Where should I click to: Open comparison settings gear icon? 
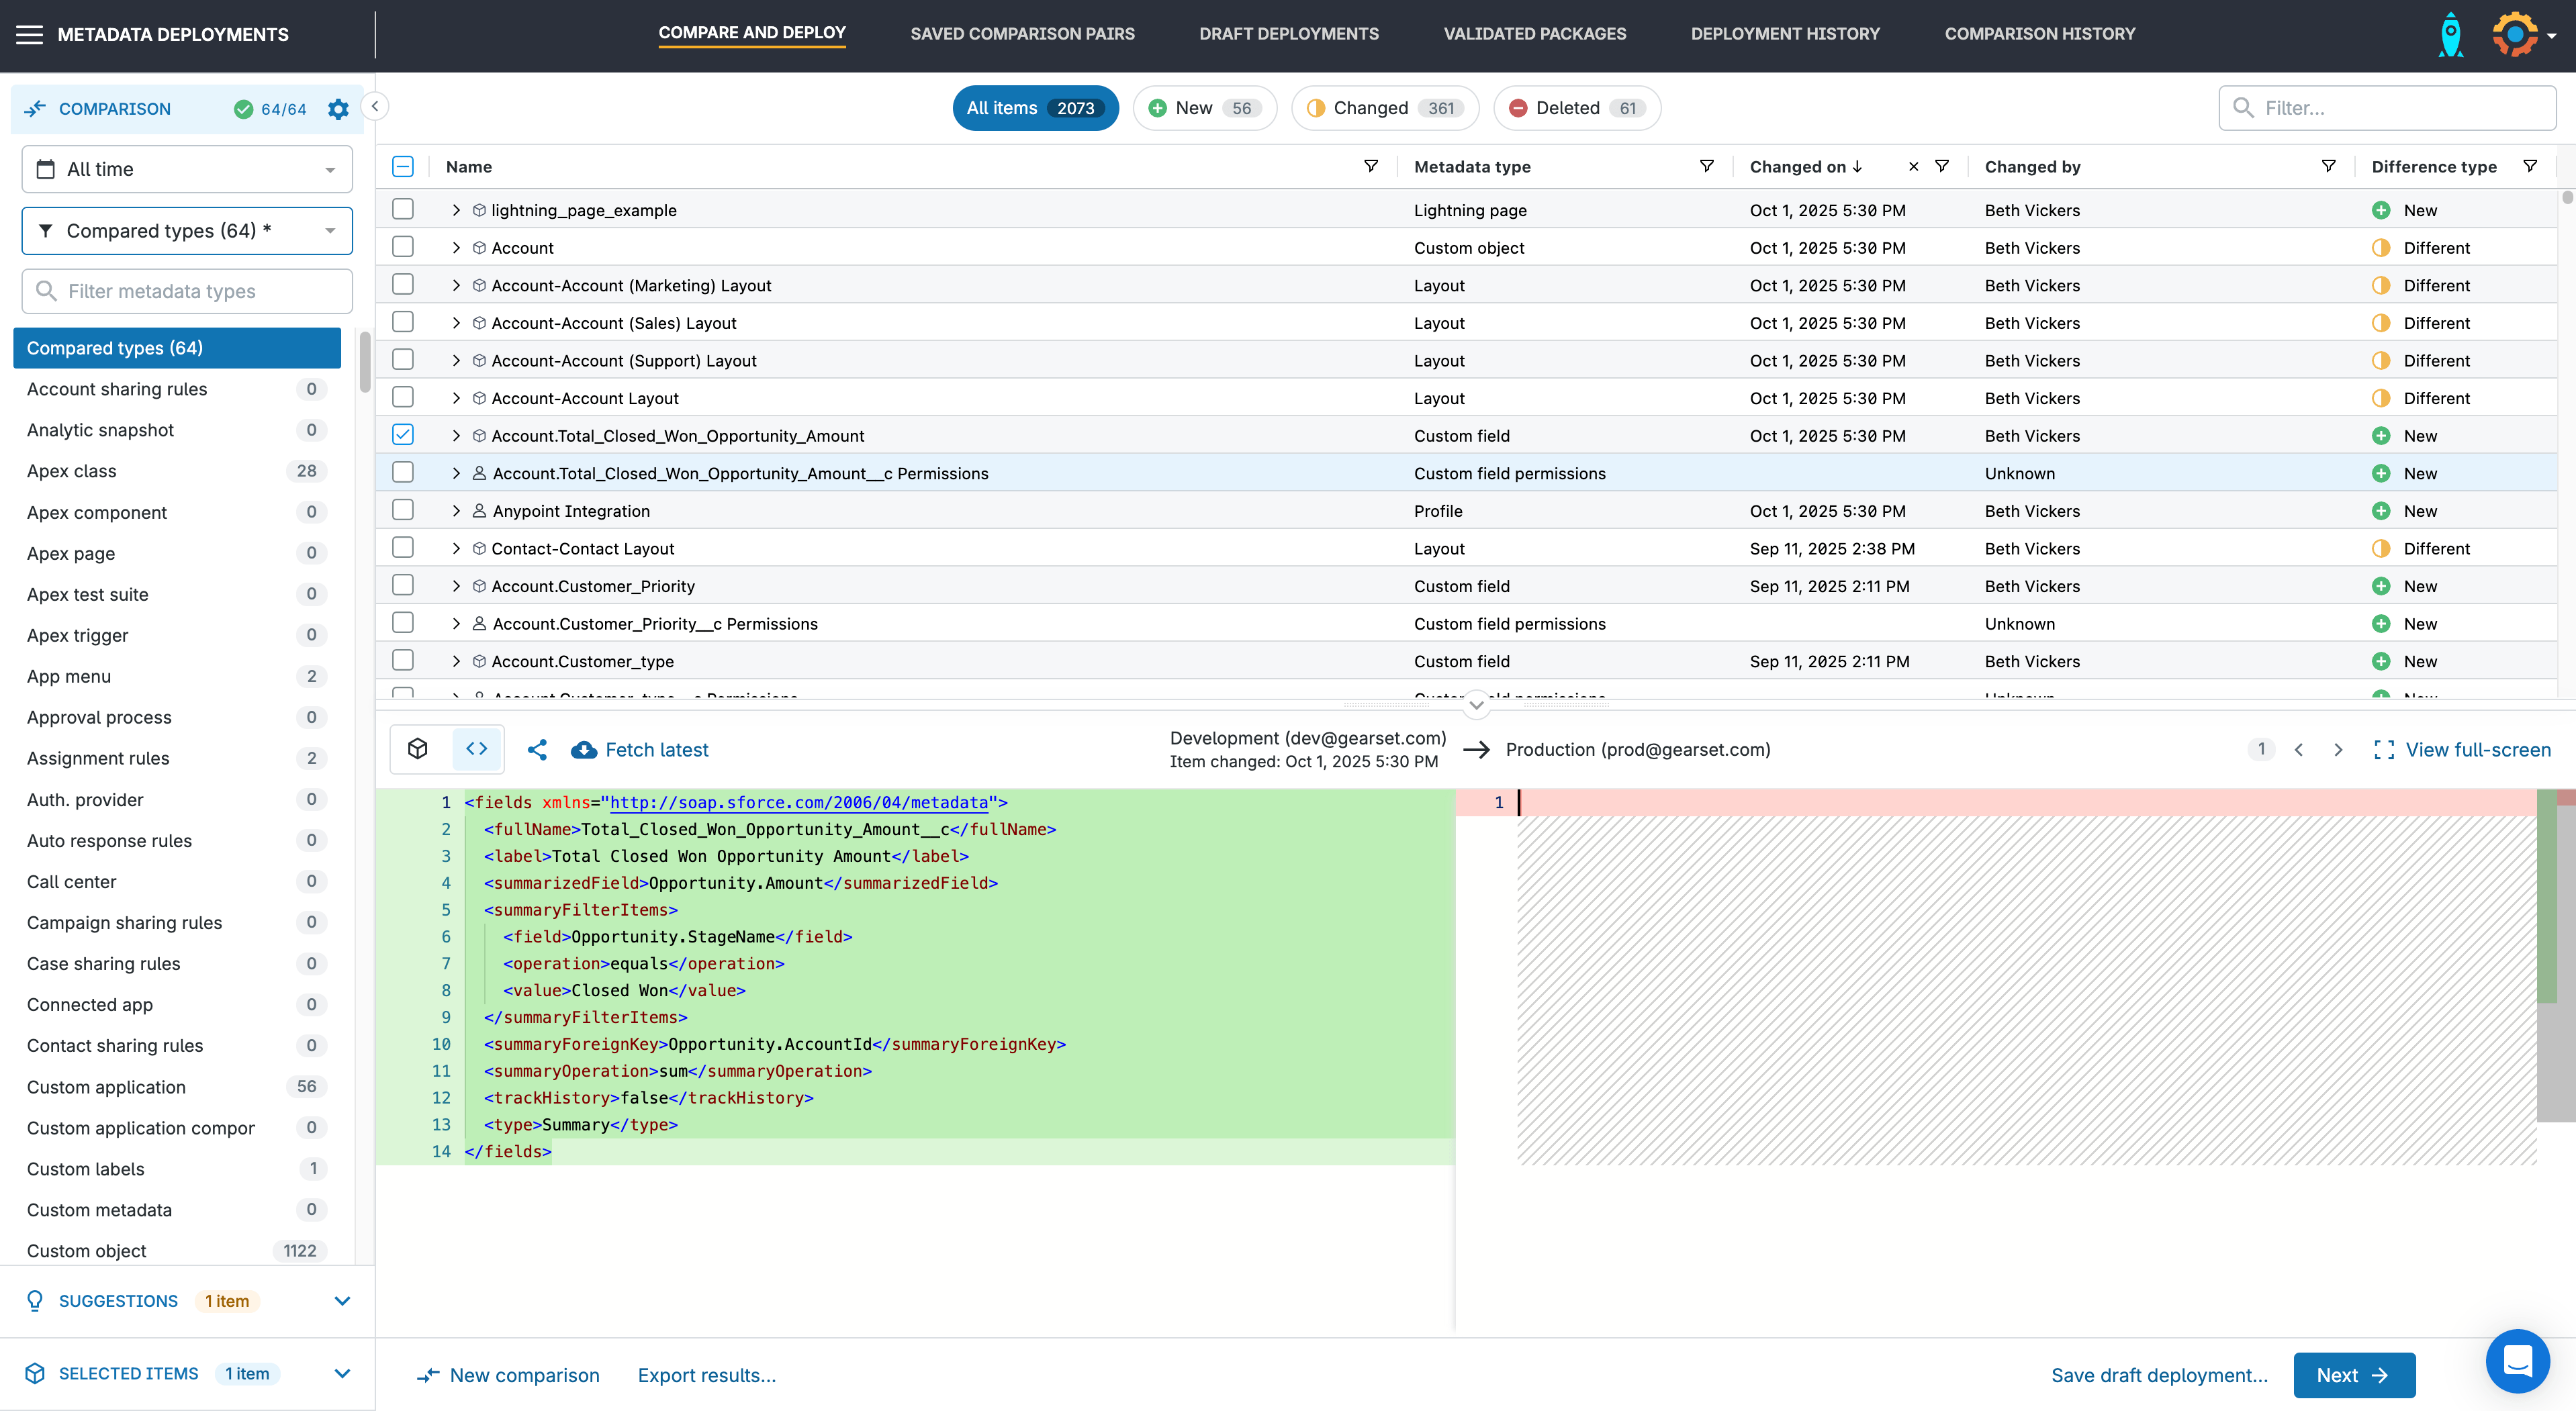pyautogui.click(x=338, y=109)
